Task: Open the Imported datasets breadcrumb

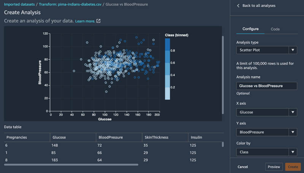Action: coord(19,4)
